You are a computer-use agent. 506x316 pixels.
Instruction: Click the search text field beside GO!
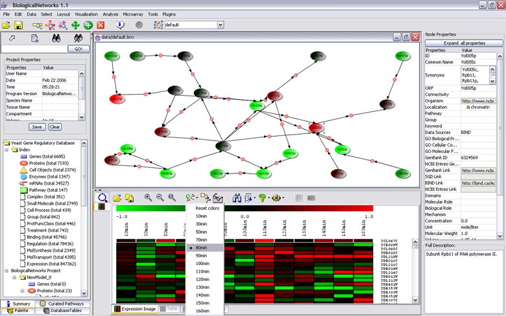pyautogui.click(x=34, y=49)
